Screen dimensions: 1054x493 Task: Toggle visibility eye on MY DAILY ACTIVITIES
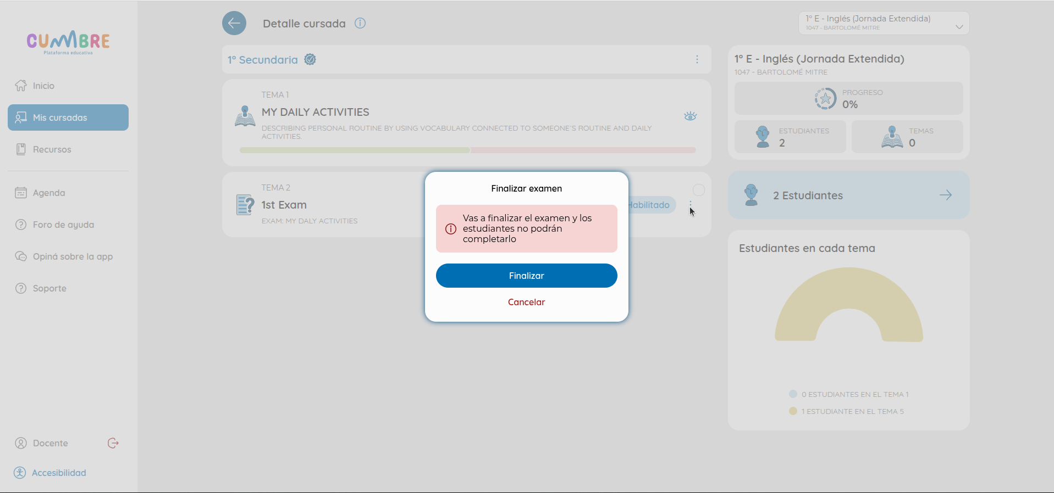click(x=691, y=116)
